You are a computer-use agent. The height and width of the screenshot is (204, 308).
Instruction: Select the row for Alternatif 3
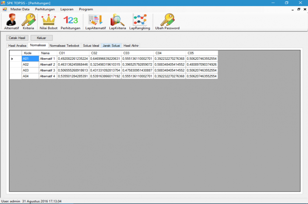point(46,70)
